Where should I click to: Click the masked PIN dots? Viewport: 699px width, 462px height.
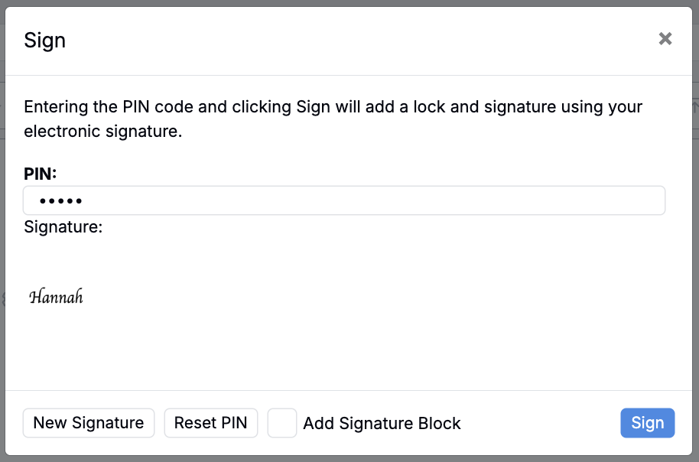point(61,202)
